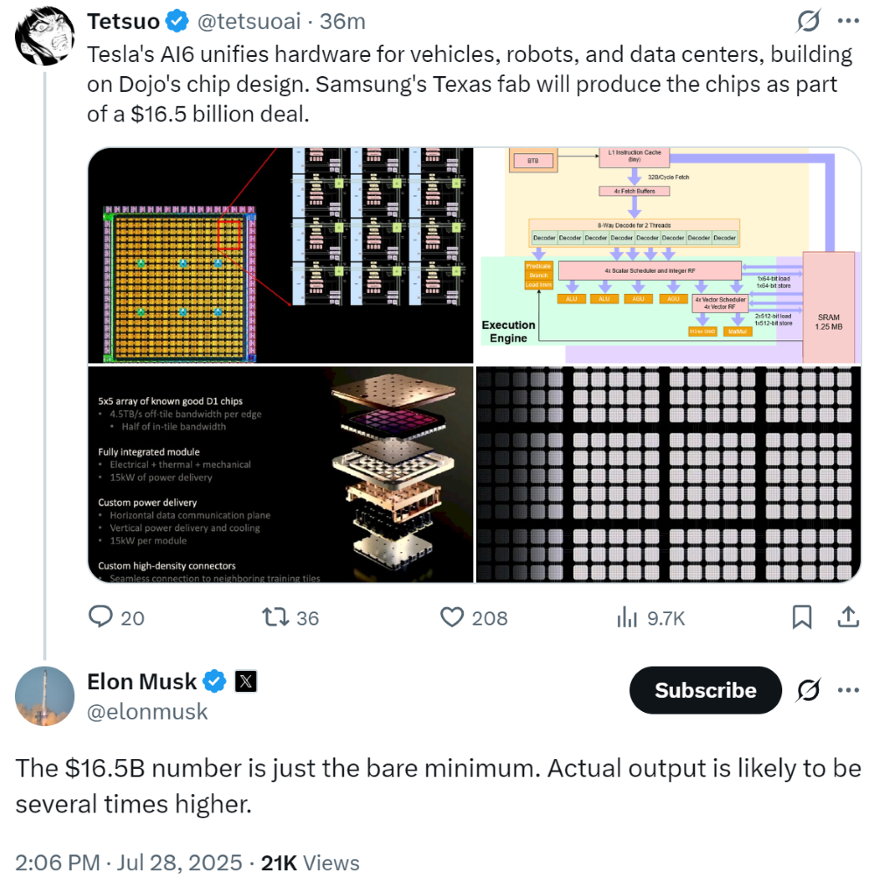The width and height of the screenshot is (875, 893).
Task: Open the @elonmusk handle link
Action: click(147, 712)
